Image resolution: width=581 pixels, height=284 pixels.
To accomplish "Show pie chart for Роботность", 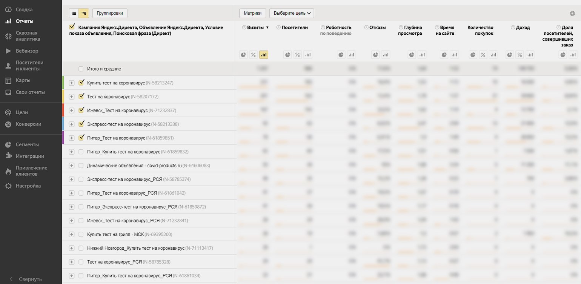I will 341,55.
